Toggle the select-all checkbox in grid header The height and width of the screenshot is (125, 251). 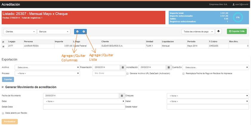[x=3, y=42]
